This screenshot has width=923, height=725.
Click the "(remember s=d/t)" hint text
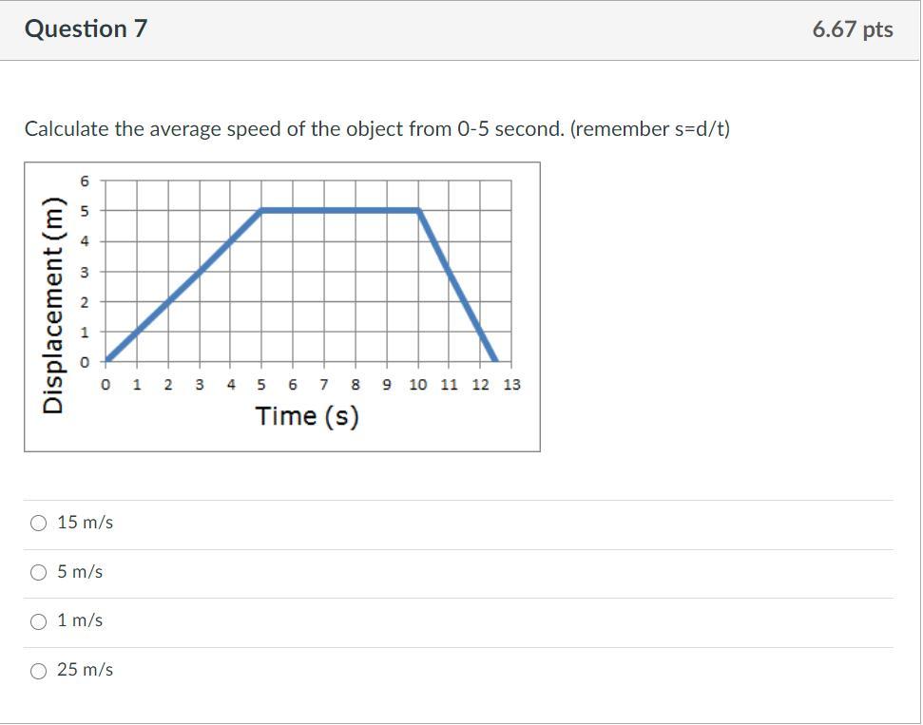650,129
